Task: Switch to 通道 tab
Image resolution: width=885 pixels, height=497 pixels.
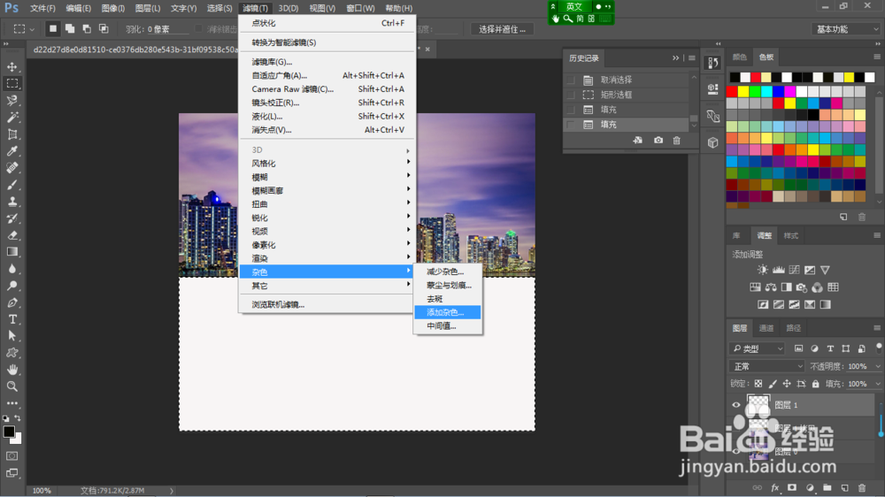Action: 766,328
